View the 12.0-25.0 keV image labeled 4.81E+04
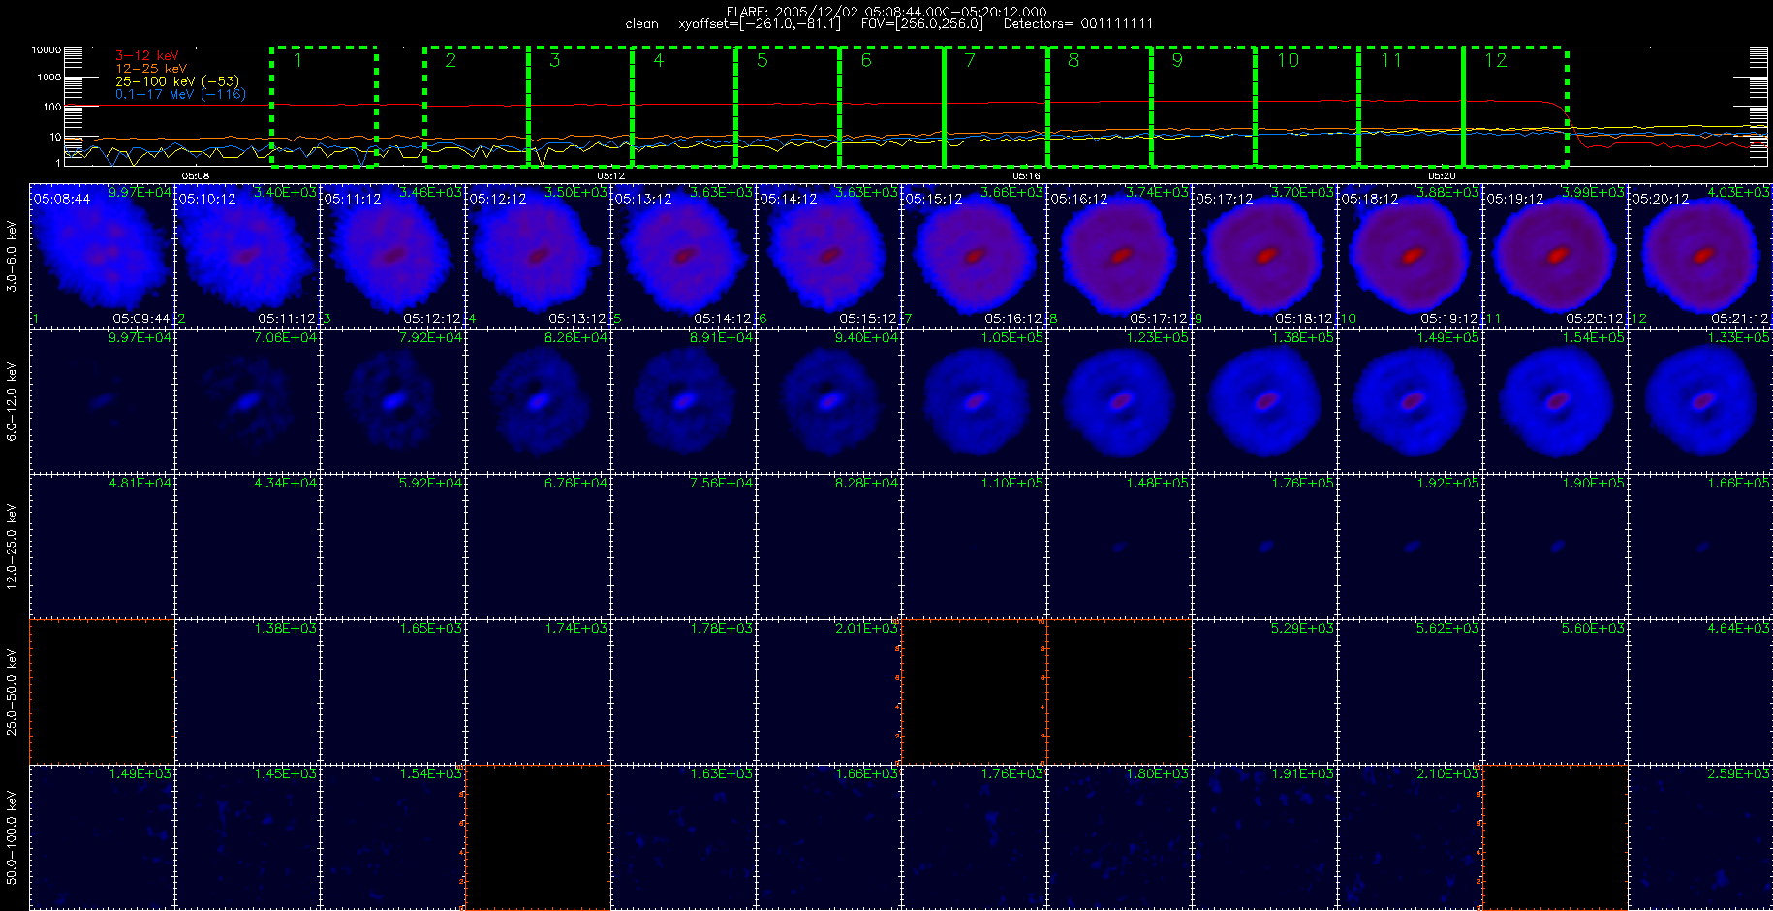 coord(102,547)
